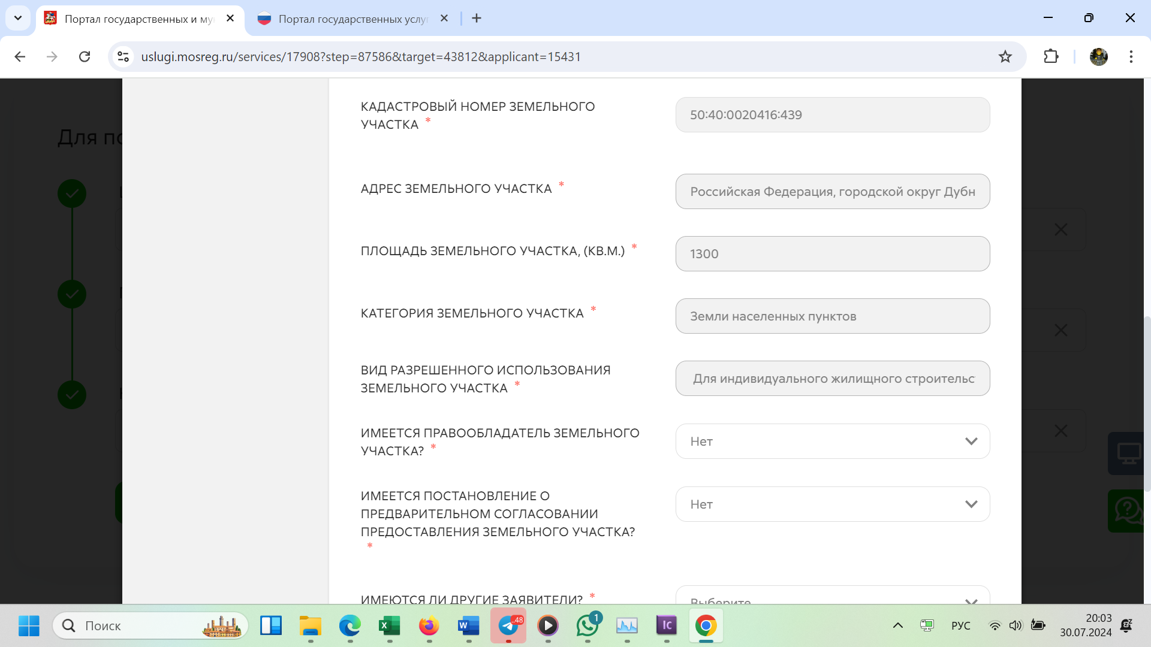Viewport: 1151px width, 647px height.
Task: Click the Windows taskbar search box
Action: click(x=150, y=626)
